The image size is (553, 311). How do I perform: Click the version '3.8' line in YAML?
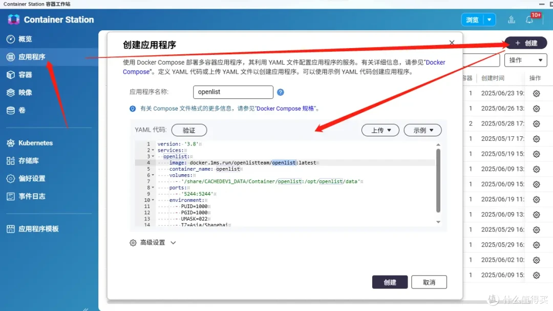pos(178,144)
